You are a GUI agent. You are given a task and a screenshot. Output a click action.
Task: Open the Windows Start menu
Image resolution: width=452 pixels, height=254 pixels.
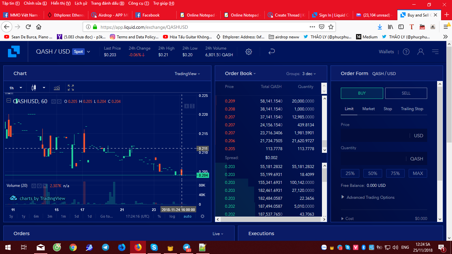[x=8, y=247]
